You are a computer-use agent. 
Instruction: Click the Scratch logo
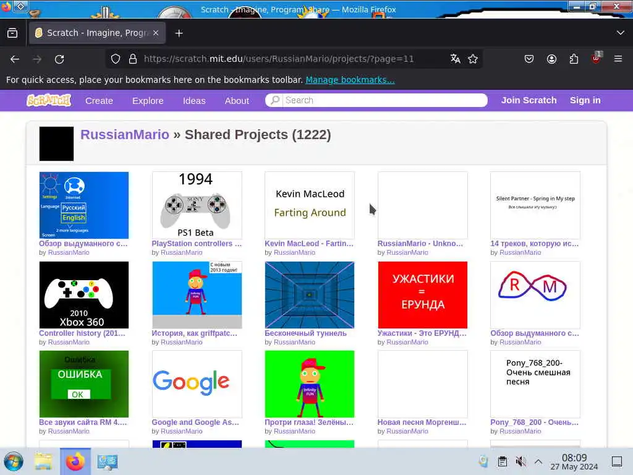tap(49, 100)
